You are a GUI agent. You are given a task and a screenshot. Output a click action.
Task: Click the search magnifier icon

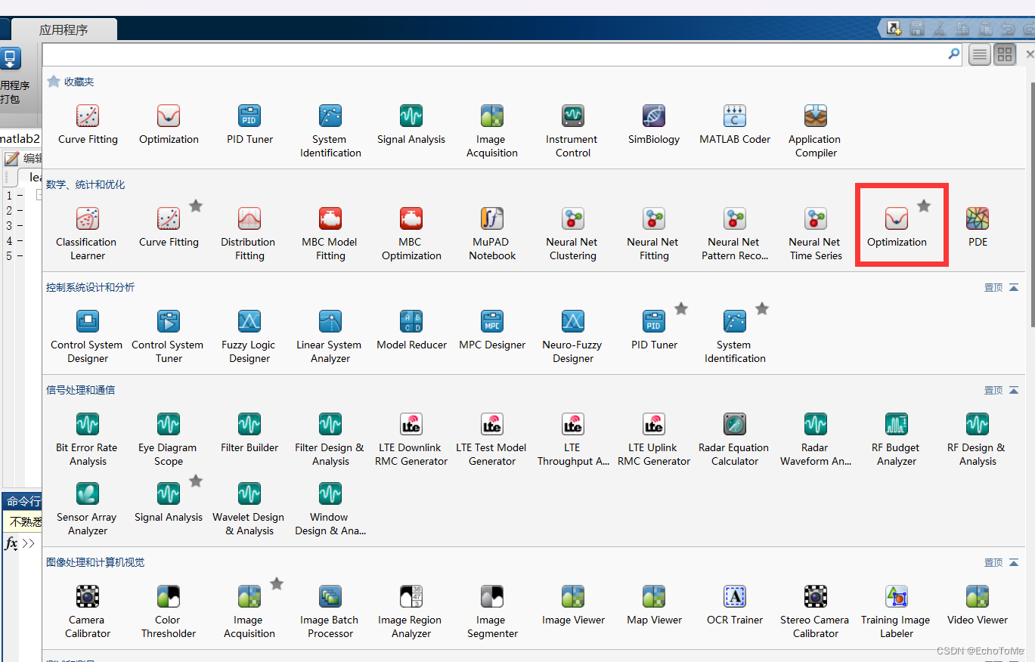954,54
